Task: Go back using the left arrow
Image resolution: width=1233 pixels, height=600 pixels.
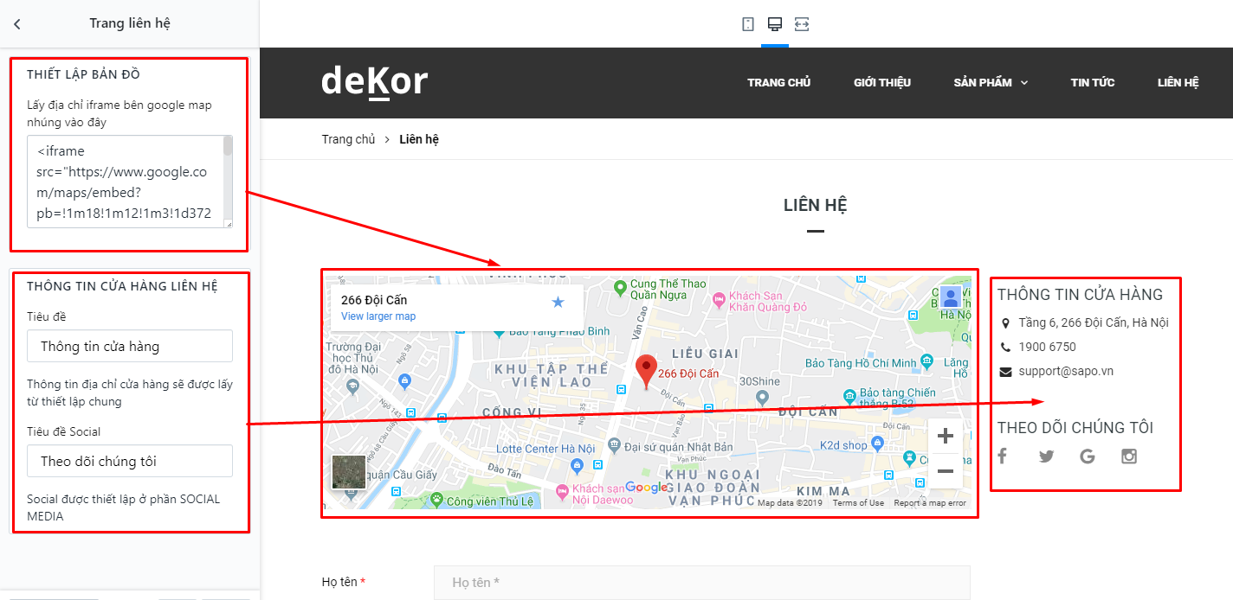Action: (x=17, y=24)
